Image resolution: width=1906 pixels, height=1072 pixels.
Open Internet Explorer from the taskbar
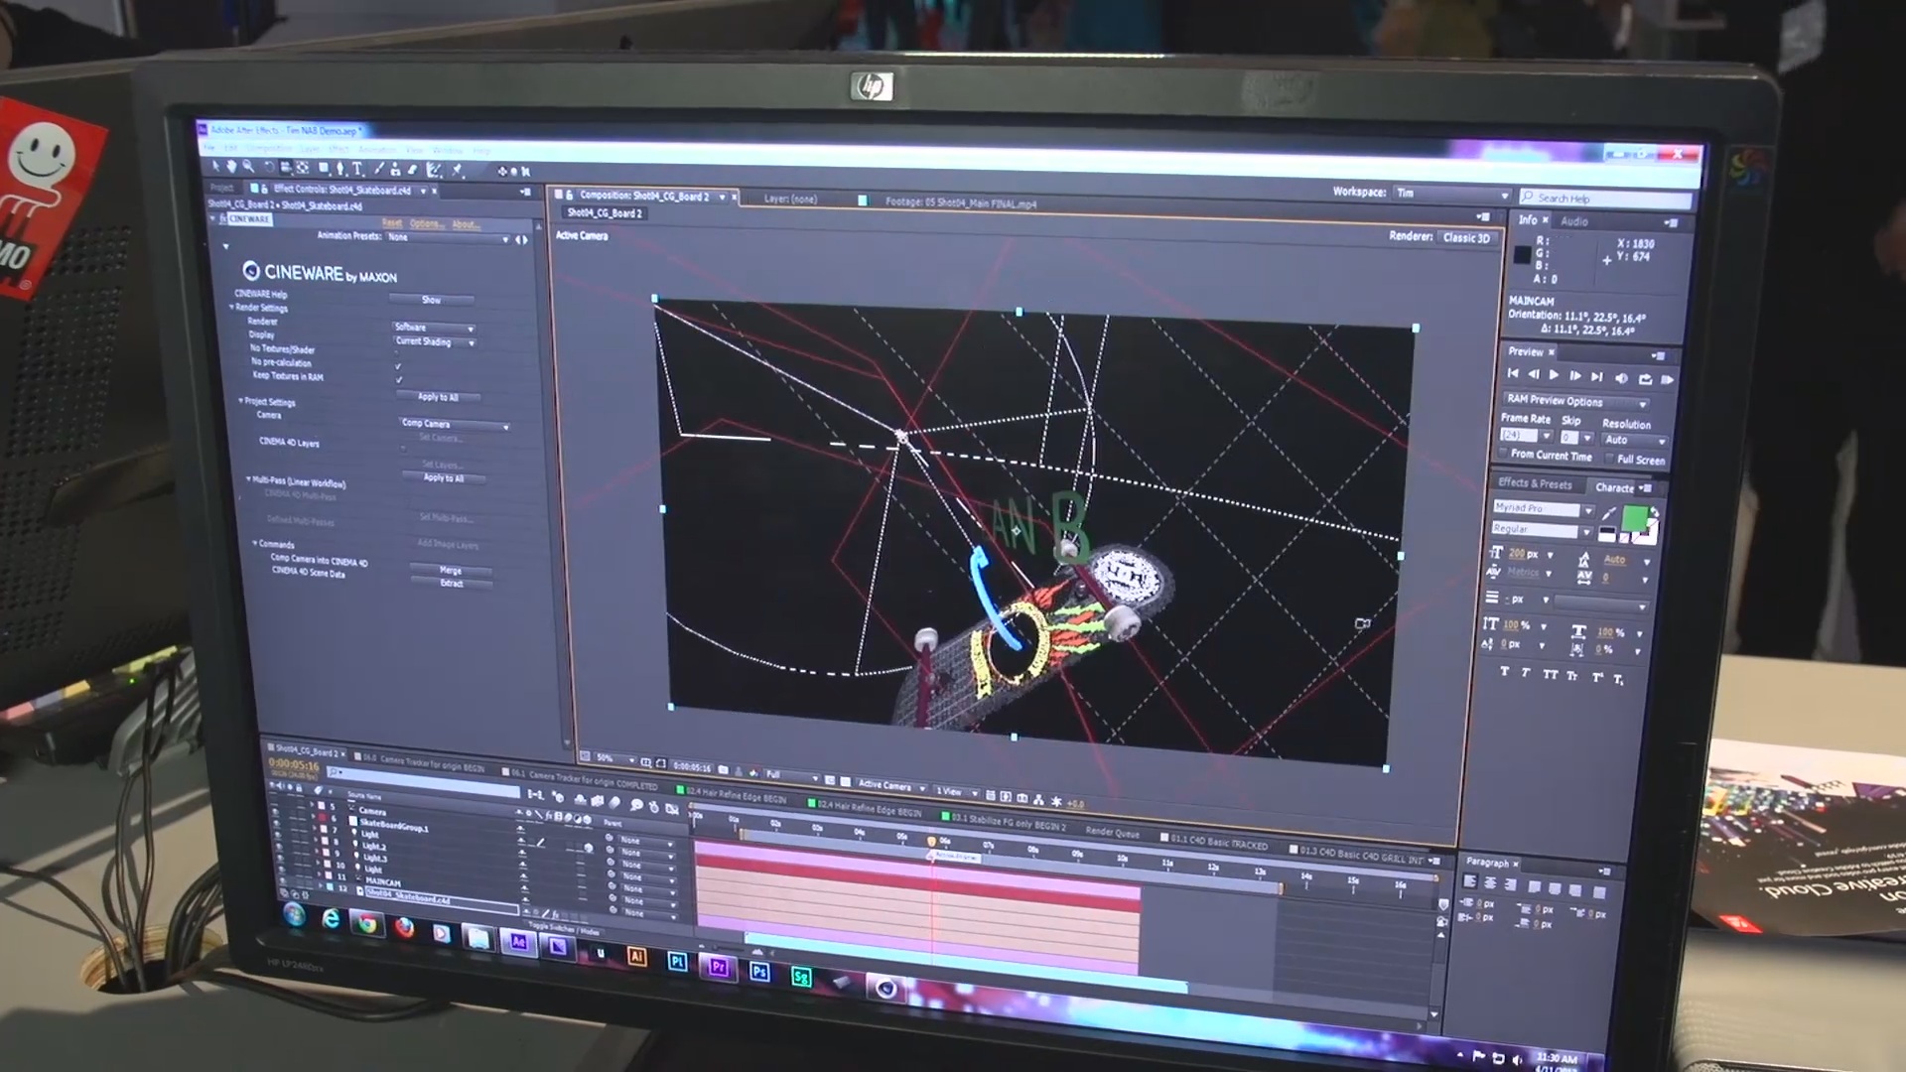330,919
